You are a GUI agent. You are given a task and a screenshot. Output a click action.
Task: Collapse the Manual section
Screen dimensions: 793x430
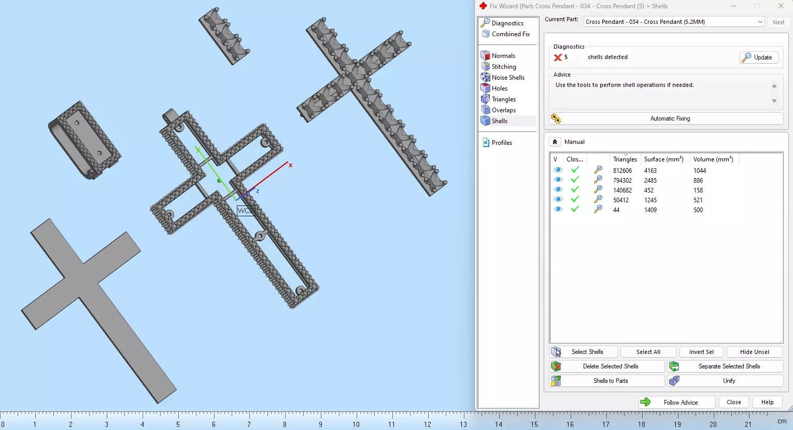[x=555, y=142]
